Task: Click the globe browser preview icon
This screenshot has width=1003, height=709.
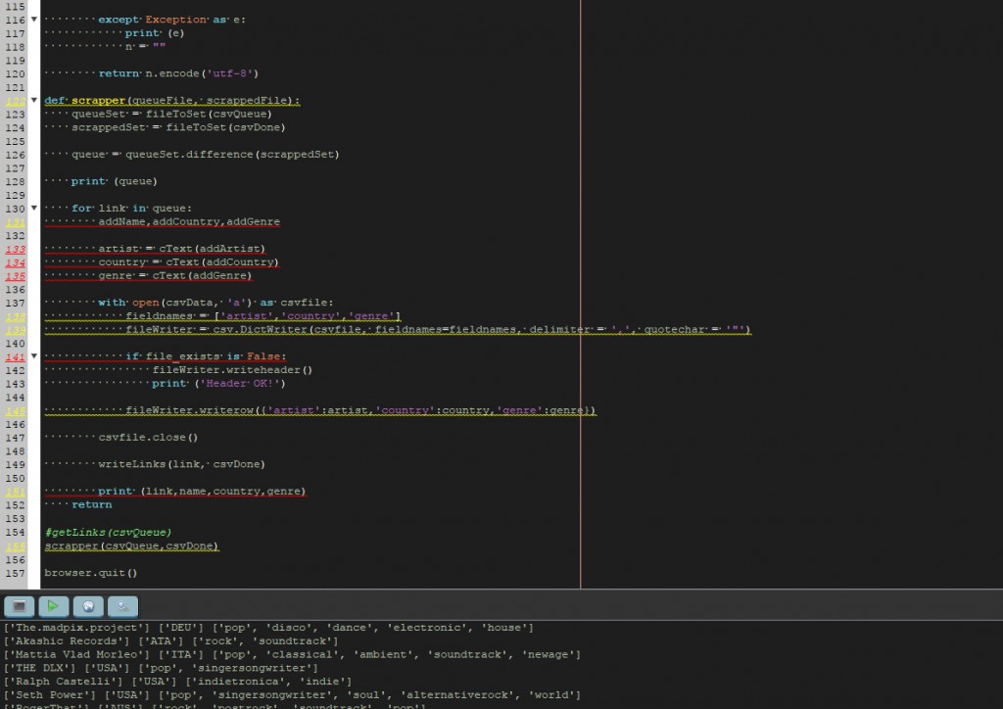Action: (88, 605)
